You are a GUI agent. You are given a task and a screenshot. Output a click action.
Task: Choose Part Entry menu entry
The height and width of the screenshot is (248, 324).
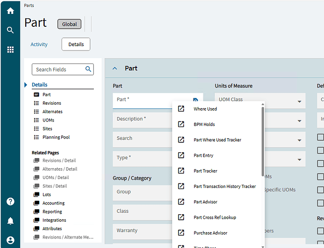(203, 155)
